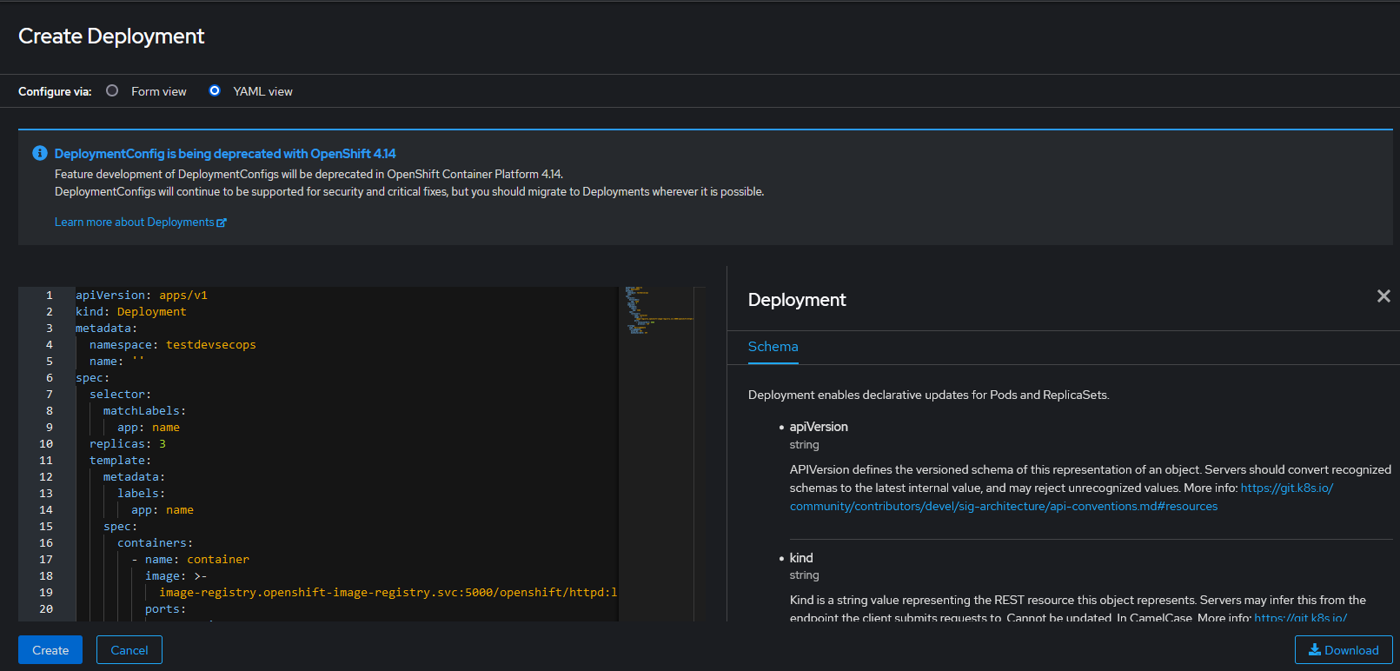Switch to the Schema tab
The width and height of the screenshot is (1400, 671).
[773, 346]
